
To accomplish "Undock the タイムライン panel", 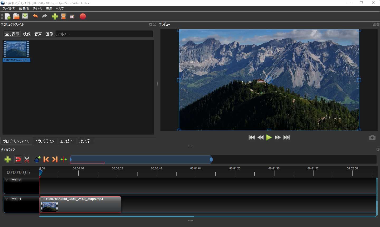I will [x=378, y=149].
